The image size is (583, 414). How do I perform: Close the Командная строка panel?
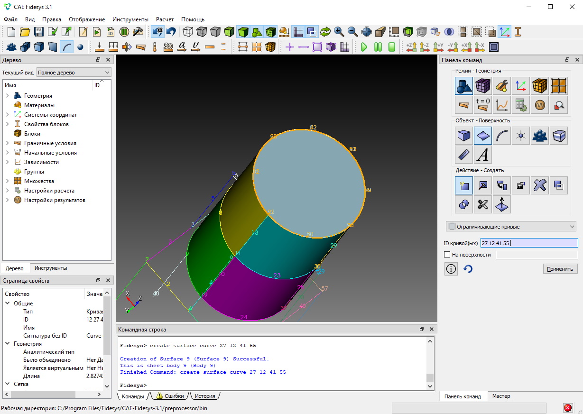(x=431, y=329)
